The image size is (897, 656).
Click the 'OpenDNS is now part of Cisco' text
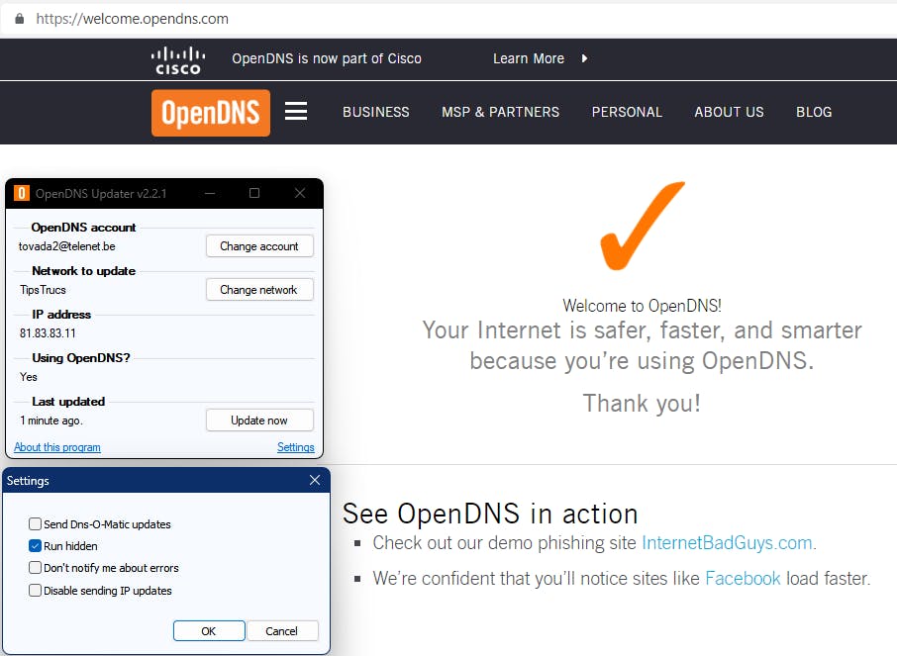click(x=327, y=58)
